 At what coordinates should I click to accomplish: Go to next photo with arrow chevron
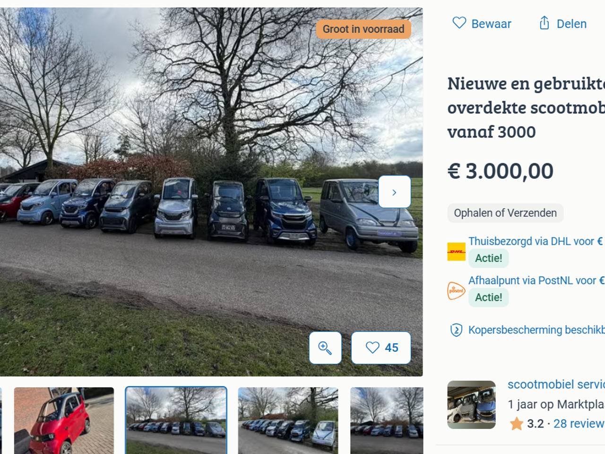coord(395,192)
